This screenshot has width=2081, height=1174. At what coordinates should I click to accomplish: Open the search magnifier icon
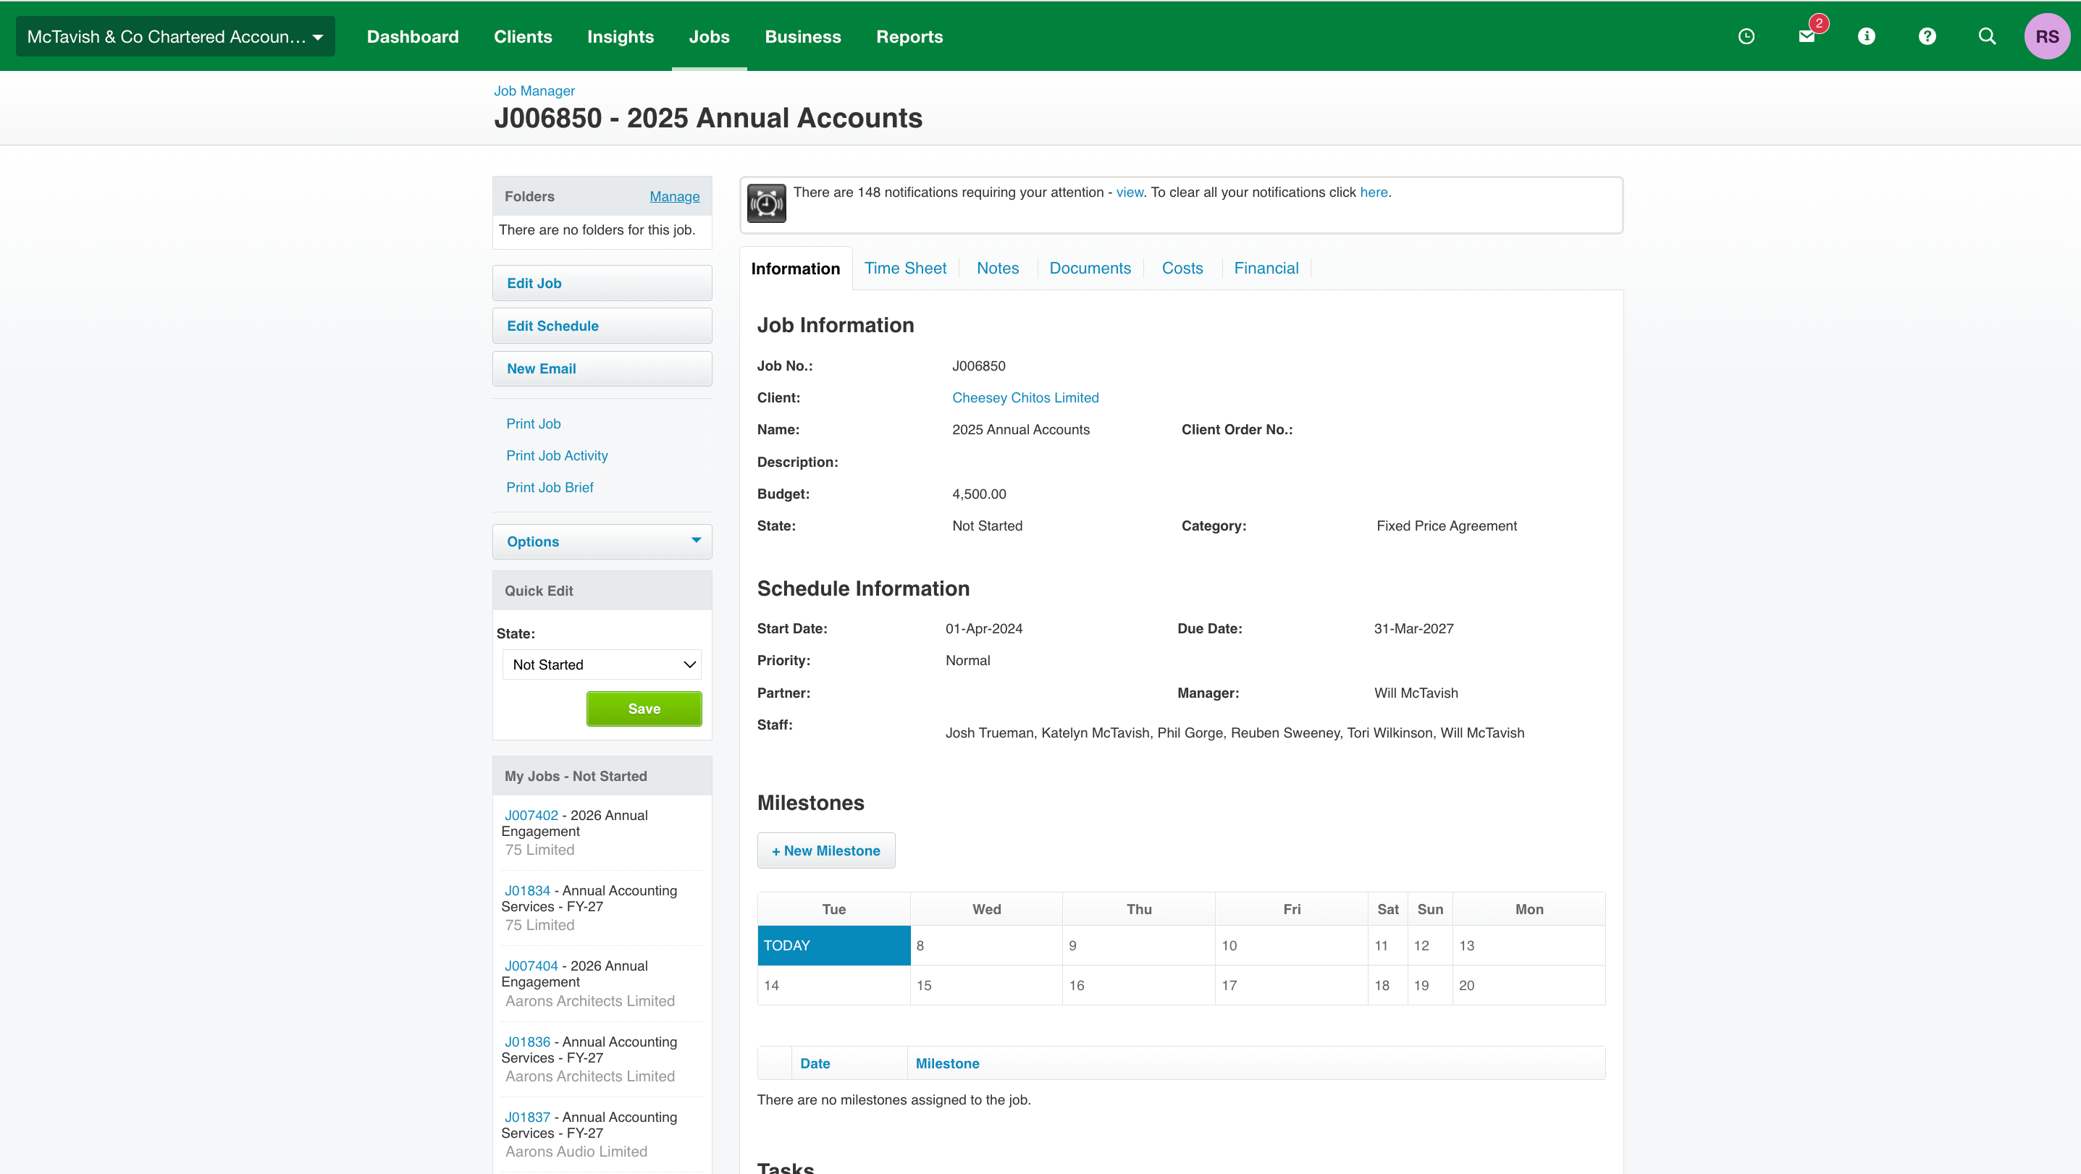(x=1986, y=36)
